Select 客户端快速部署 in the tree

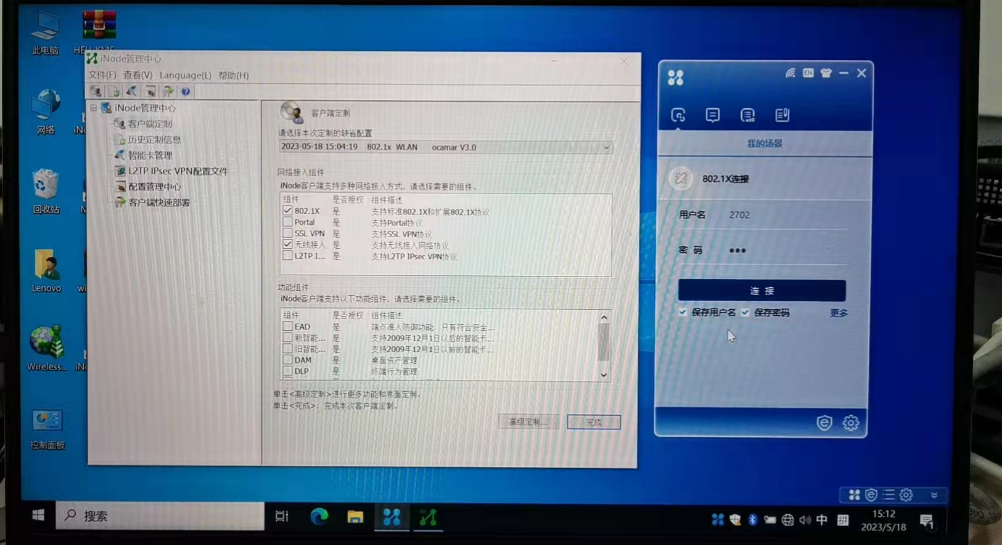(158, 202)
